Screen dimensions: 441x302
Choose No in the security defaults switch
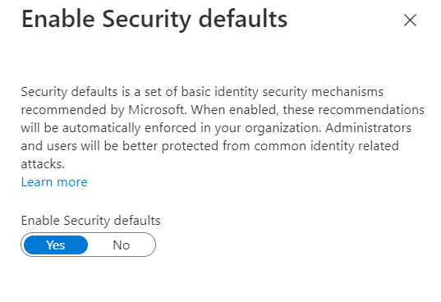coord(122,245)
